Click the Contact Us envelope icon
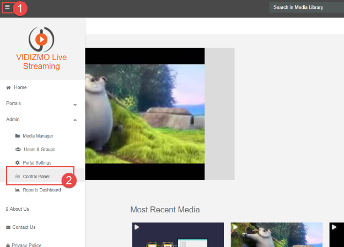Screen dimensions: 344x247 click(8, 227)
